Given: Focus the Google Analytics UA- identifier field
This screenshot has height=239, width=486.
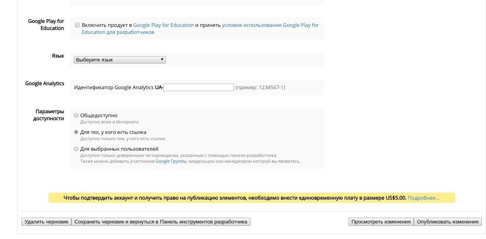Looking at the screenshot, I should tap(198, 87).
